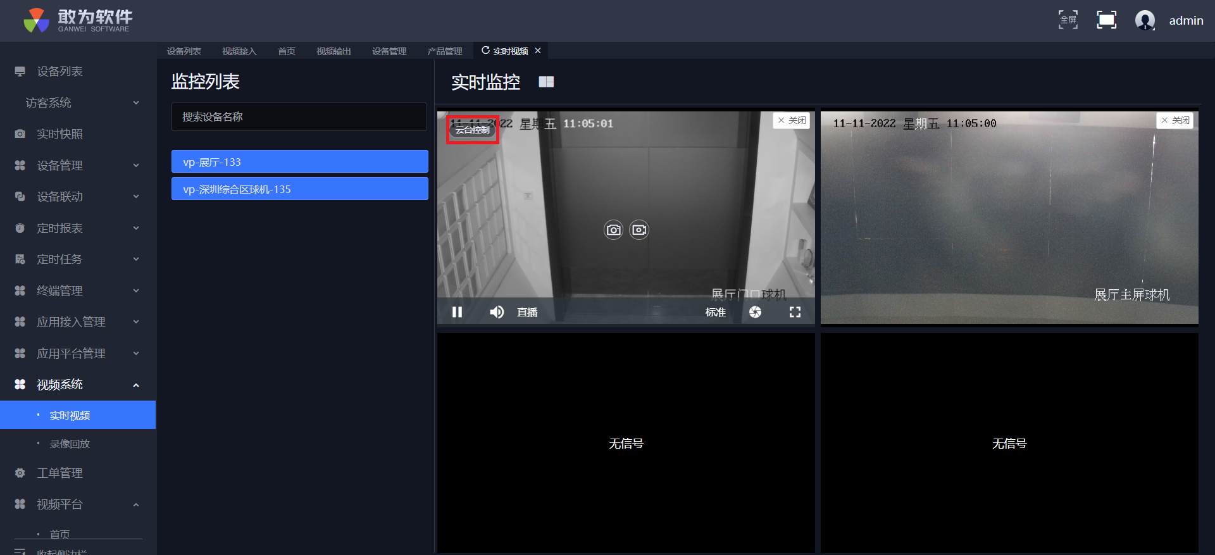Expand the 展厅门口球机 video to fullscreen
The image size is (1215, 555).
pos(795,312)
